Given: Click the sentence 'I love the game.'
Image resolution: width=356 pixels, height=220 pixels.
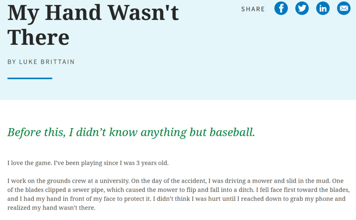Looking at the screenshot, I should [30, 163].
